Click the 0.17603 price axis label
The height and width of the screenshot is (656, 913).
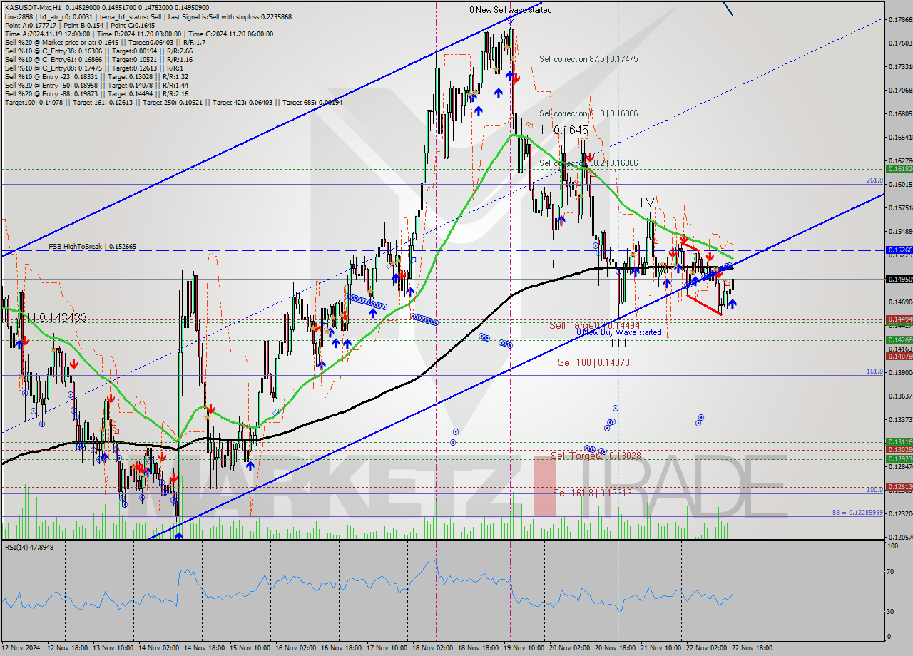[899, 43]
